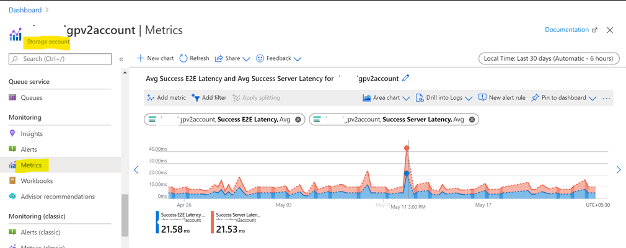Image resolution: width=626 pixels, height=248 pixels.
Task: Open Advisor recommendations
Action: [x=58, y=197]
